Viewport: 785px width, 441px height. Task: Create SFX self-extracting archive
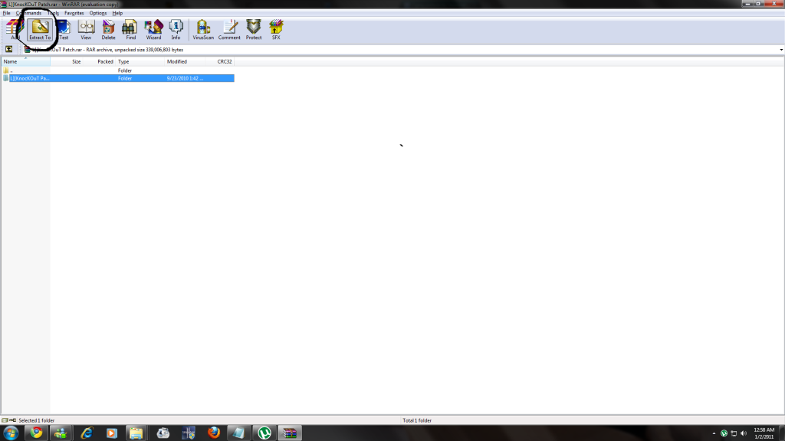click(x=276, y=30)
